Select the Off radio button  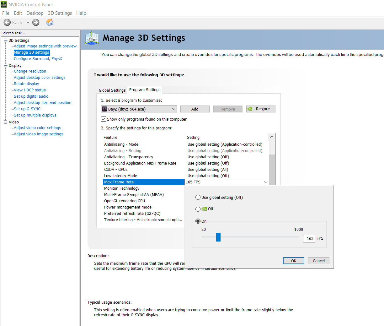(198, 209)
